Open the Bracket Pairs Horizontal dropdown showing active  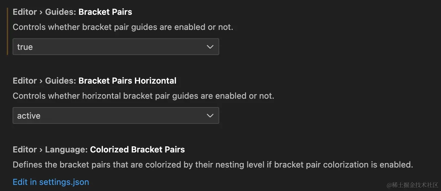click(x=116, y=115)
